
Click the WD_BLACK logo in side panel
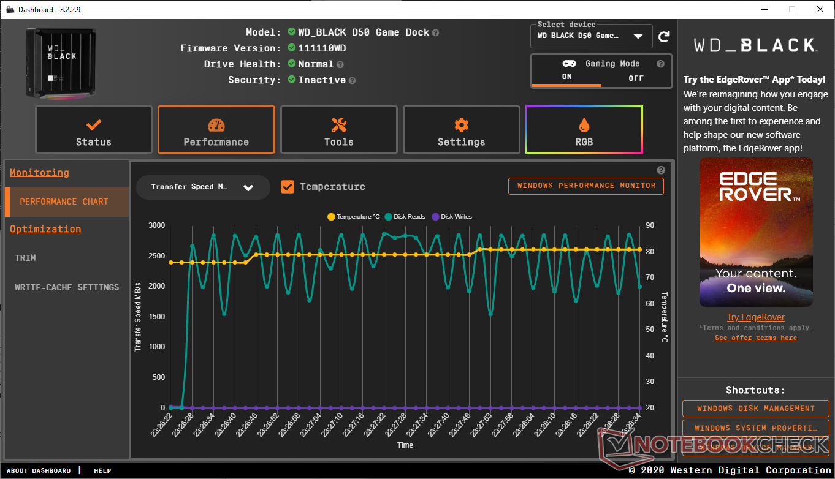coord(755,45)
